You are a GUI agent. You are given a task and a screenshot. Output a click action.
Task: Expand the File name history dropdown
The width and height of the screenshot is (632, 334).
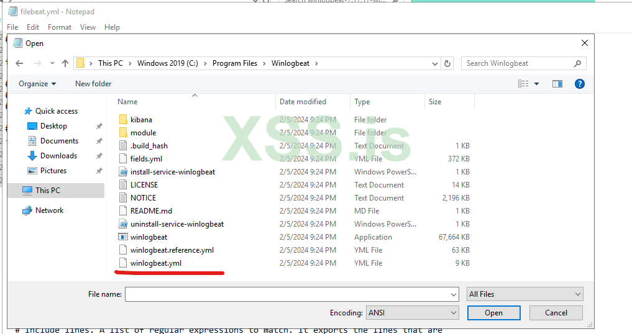(x=454, y=294)
